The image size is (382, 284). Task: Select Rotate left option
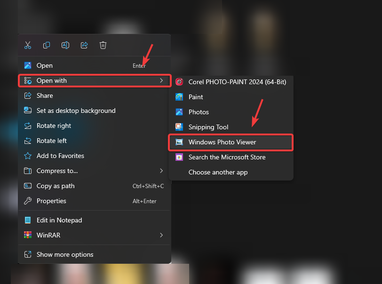pyautogui.click(x=94, y=141)
